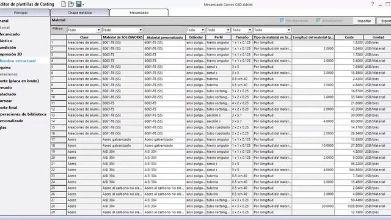Click the Exportar button
Image resolution: width=391 pixels, height=220 pixels.
click(384, 21)
